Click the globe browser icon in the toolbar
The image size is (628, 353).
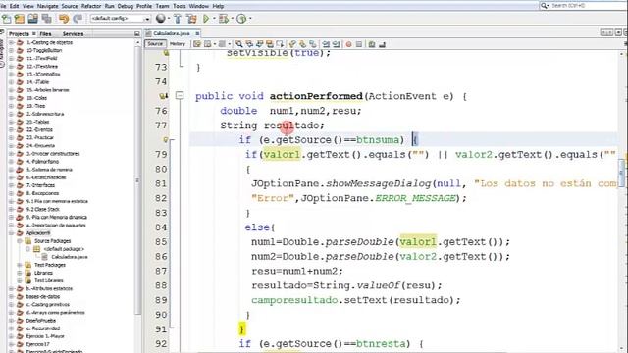pos(161,19)
